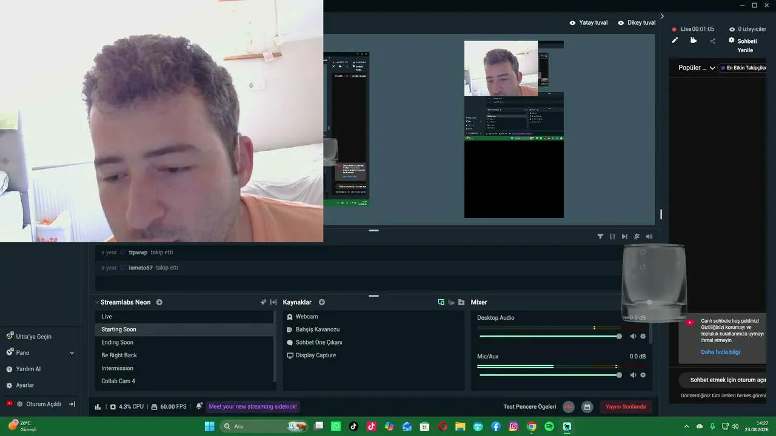Click the En Etkin Takipçiler chip
The height and width of the screenshot is (436, 776).
[x=743, y=68]
